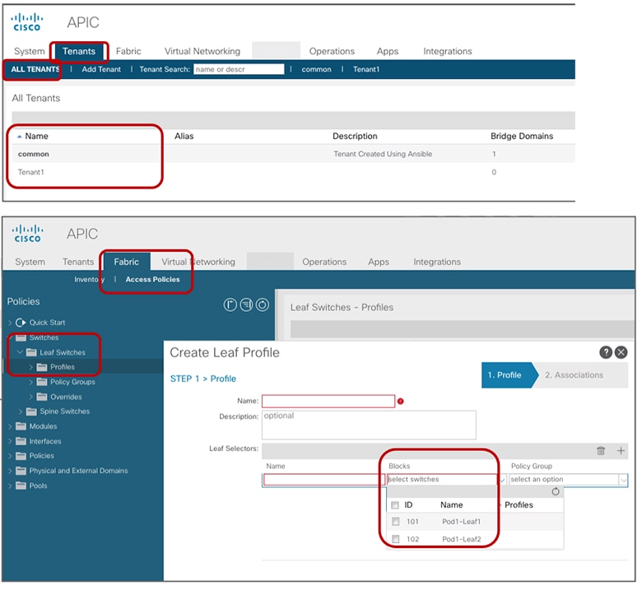Add a leaf selector with plus icon
Viewport: 642px width, 590px height.
pos(621,451)
